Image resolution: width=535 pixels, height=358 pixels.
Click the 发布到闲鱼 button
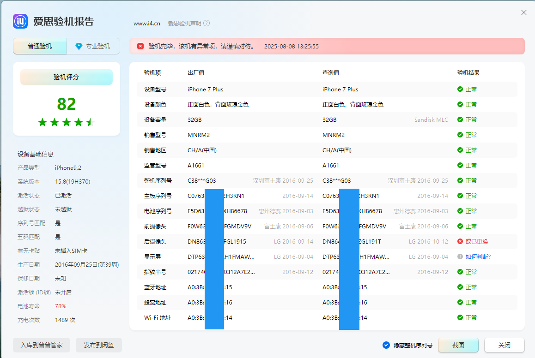(98, 345)
